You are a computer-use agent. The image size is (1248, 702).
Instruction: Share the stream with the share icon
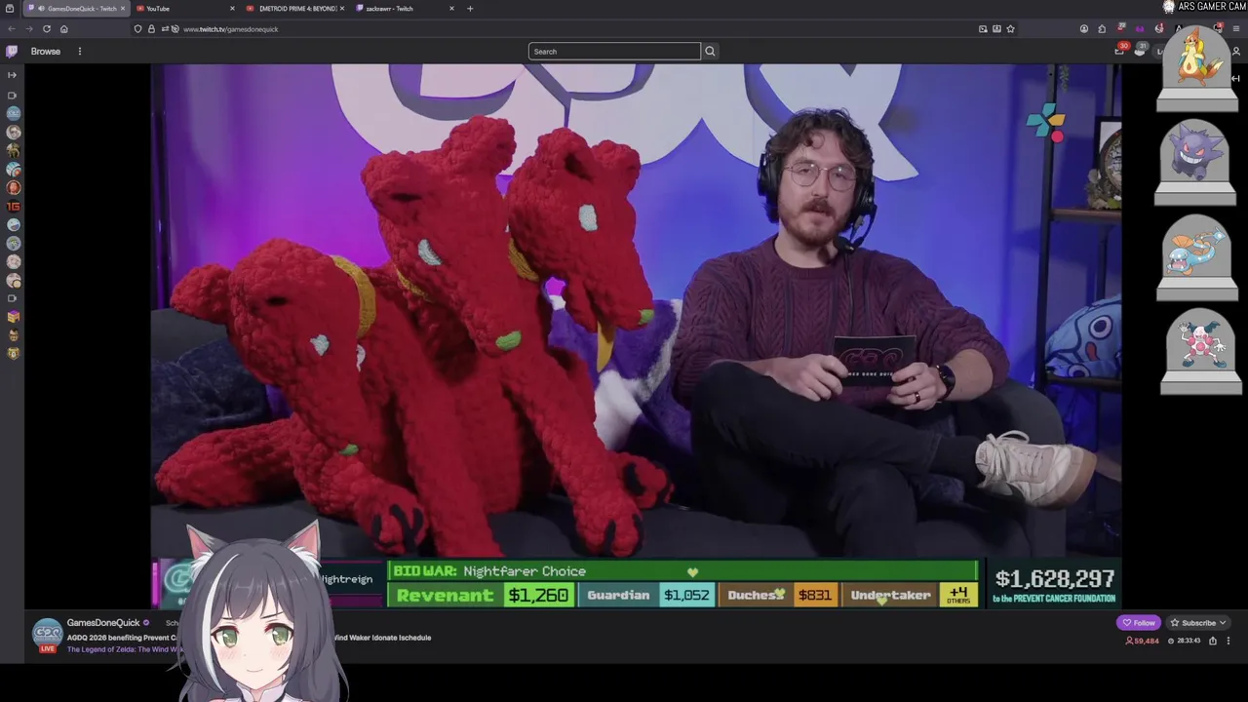[x=1213, y=641]
